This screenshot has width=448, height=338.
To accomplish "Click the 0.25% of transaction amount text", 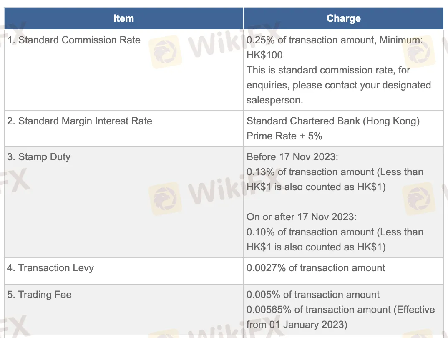I will [310, 40].
